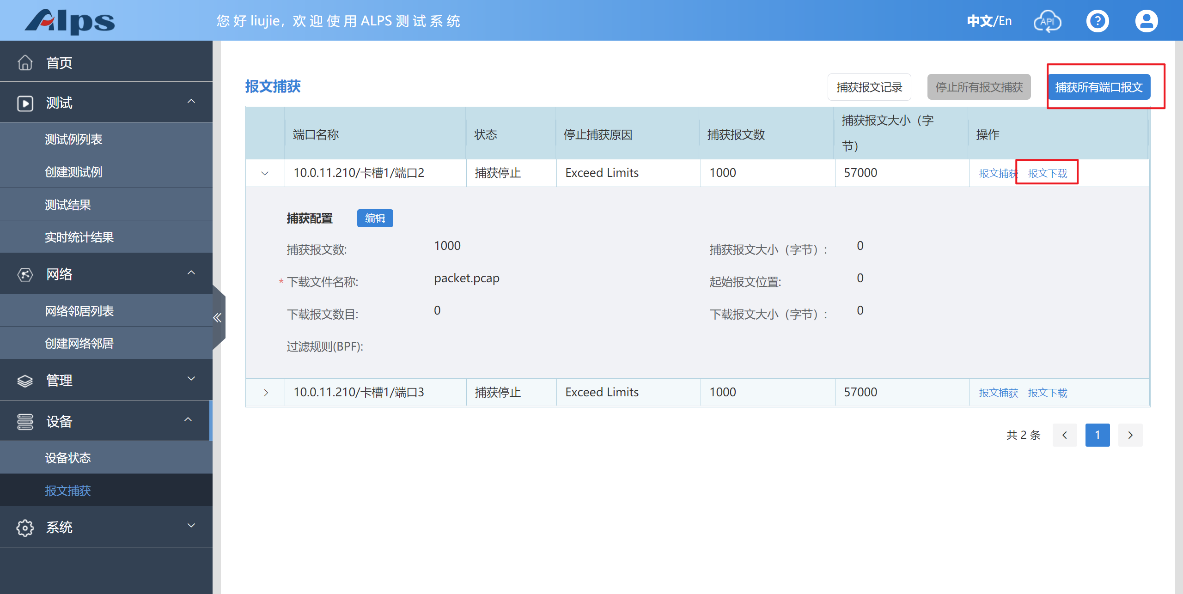
Task: Open 网络邻居列表 menu item
Action: [x=106, y=311]
